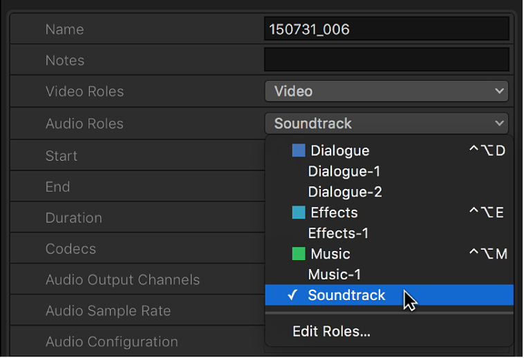Select the Effects-1 subrole
This screenshot has height=358, width=524.
pos(338,233)
